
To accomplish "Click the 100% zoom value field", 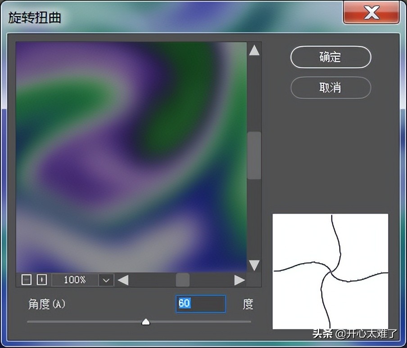I will [x=75, y=280].
